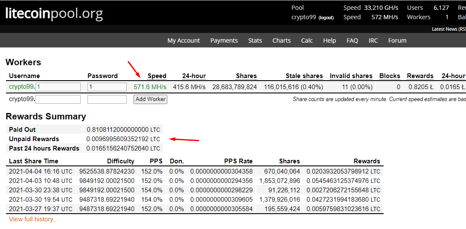Click the Rewards header in Workers table

point(420,76)
